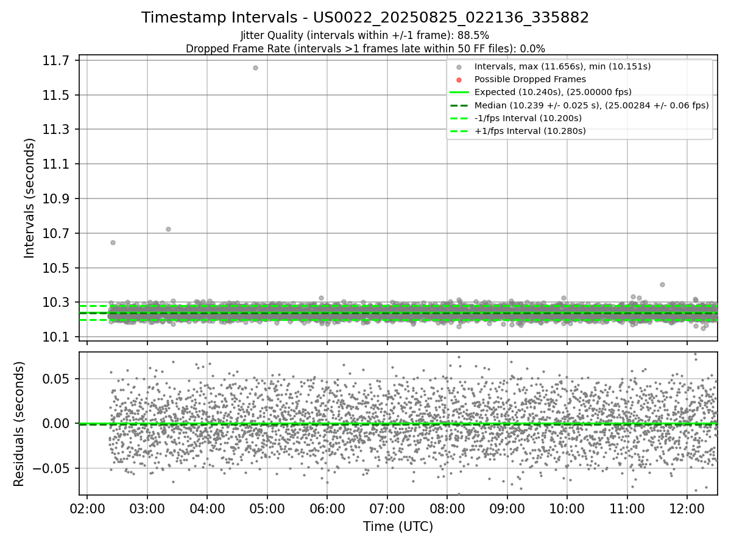
Task: Click legend entry +1/fps Interval (10.280s)
Action: coord(529,131)
